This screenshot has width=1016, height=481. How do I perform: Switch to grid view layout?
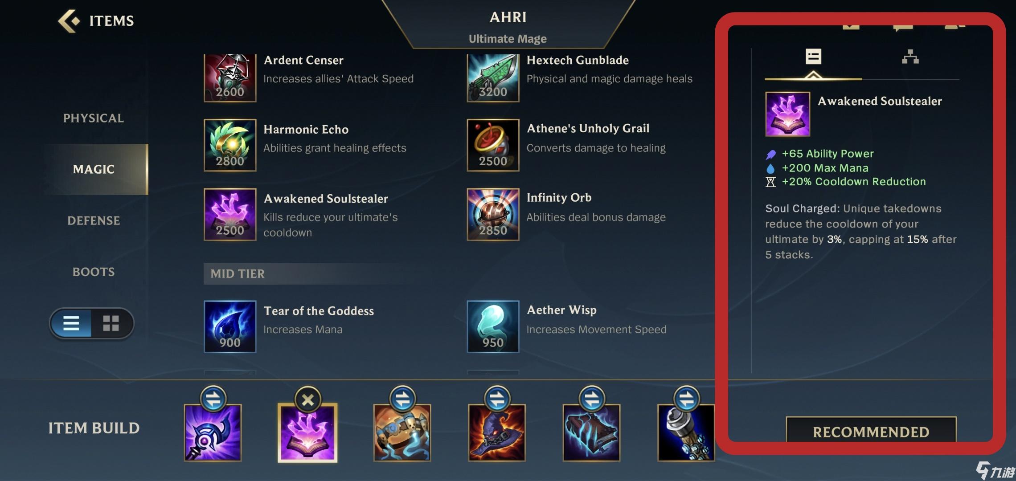click(111, 323)
